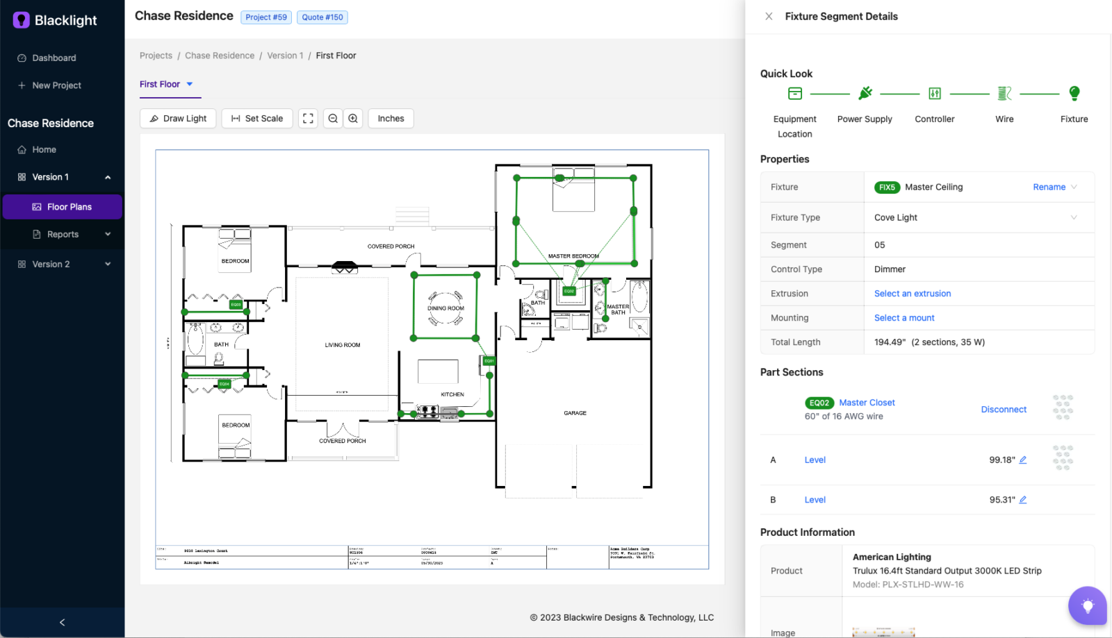Click the Draw Light button
The image size is (1112, 638).
coord(178,119)
